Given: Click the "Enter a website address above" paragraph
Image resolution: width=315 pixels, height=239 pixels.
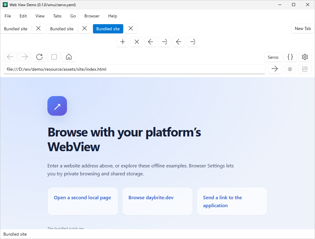Looking at the screenshot, I should [x=140, y=170].
